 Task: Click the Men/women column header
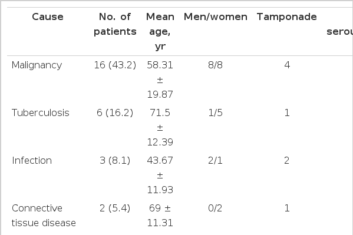click(x=216, y=17)
